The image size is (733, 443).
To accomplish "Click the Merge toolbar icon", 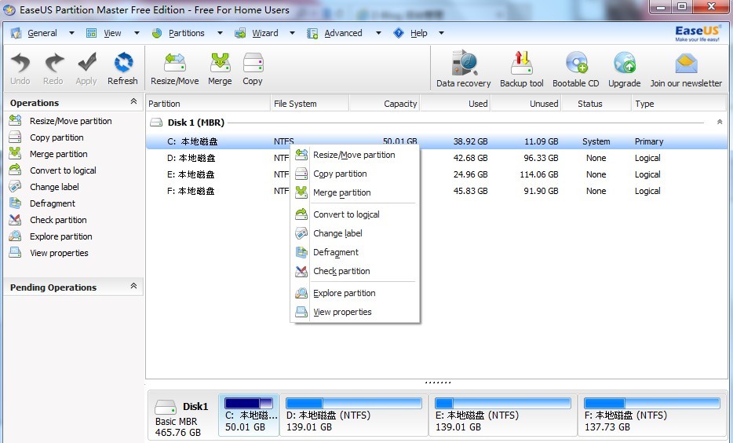I will coord(220,63).
